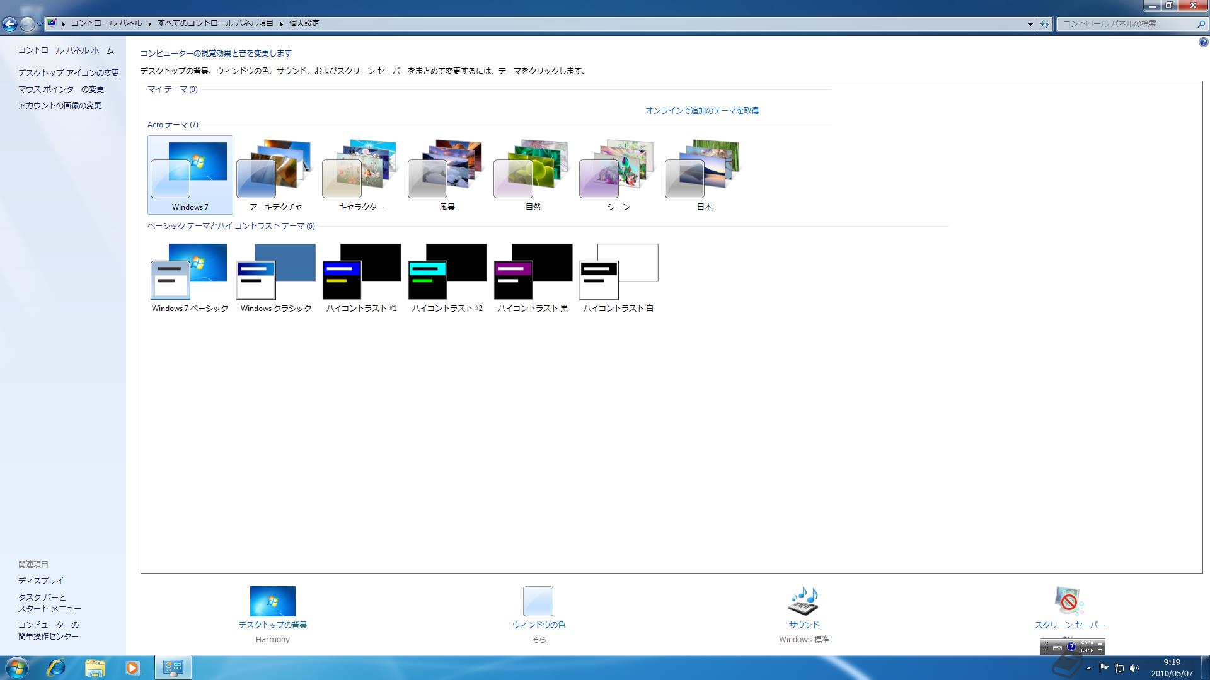
Task: Select the ハイコントラスト #2 theme
Action: click(447, 277)
